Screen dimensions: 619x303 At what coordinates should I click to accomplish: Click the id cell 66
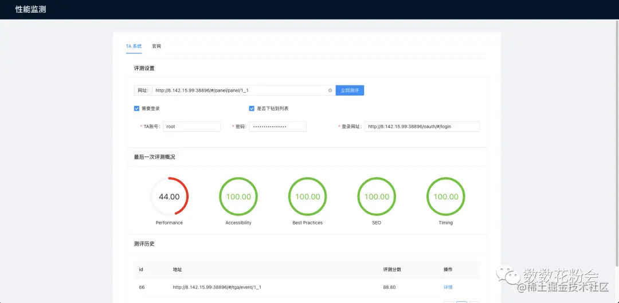pyautogui.click(x=142, y=287)
